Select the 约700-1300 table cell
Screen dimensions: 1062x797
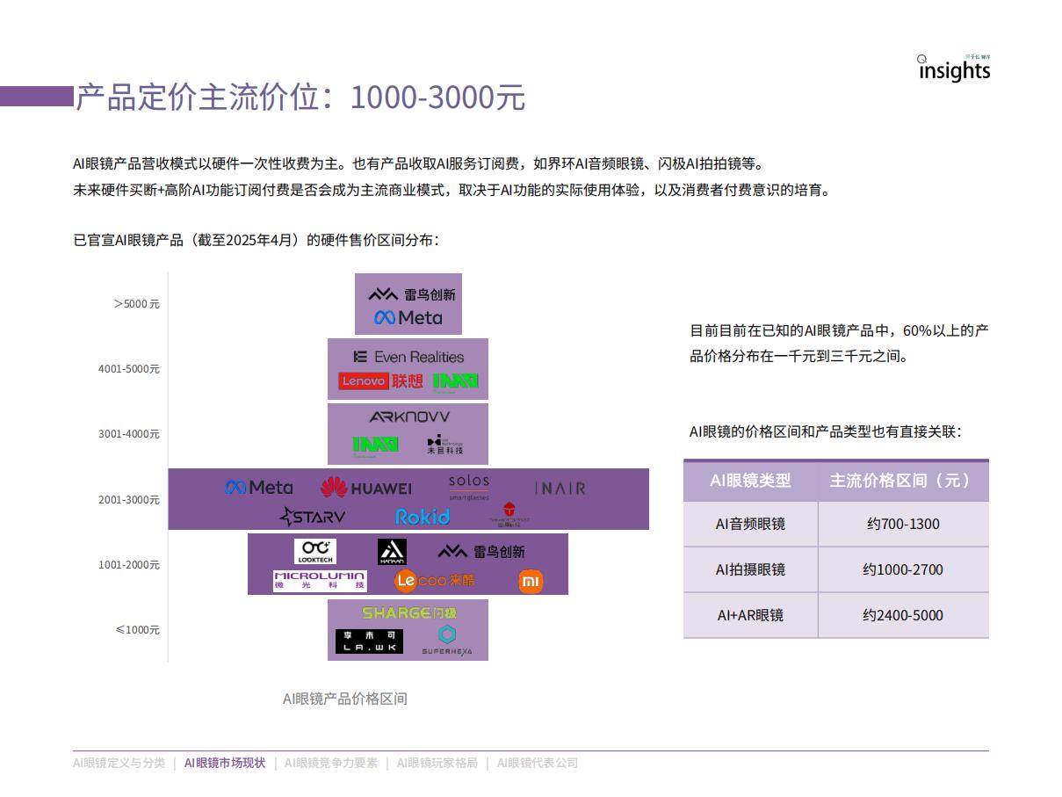pyautogui.click(x=903, y=524)
